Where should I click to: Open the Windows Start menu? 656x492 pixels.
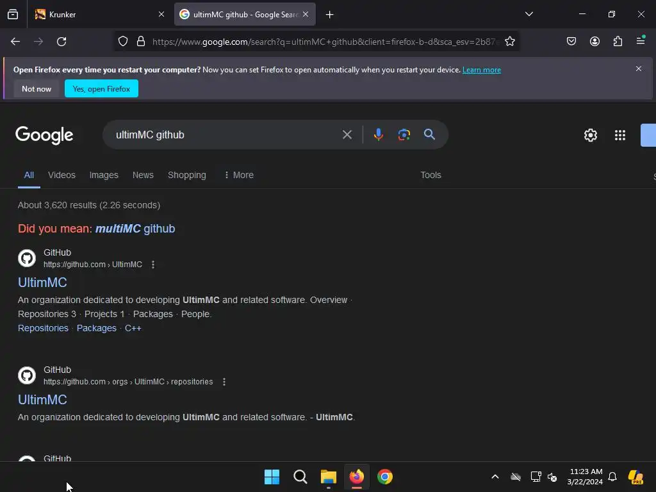[x=272, y=477]
